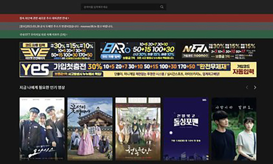Open the poster with couple in forest
The height and width of the screenshot is (164, 273).
[x=234, y=129]
